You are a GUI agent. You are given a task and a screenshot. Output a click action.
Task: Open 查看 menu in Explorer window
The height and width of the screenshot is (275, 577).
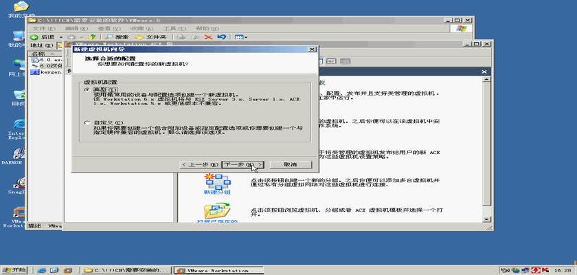tap(109, 29)
